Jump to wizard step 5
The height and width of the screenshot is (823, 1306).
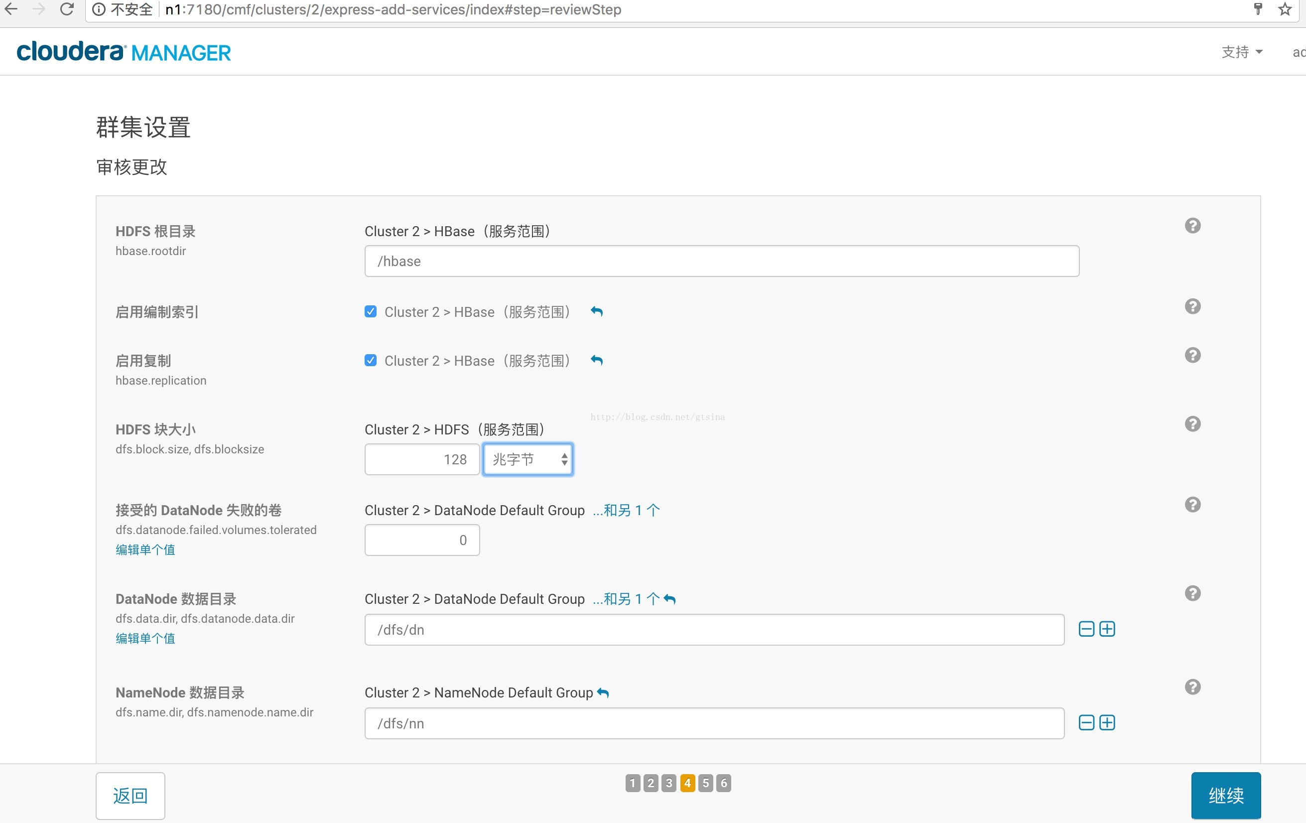[x=706, y=783]
